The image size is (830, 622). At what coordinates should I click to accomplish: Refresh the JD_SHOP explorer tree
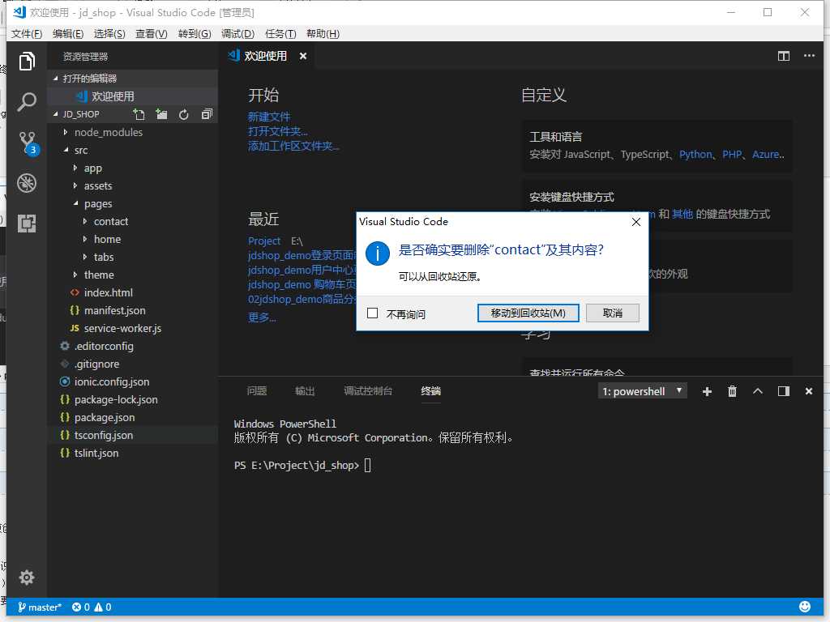pos(184,114)
